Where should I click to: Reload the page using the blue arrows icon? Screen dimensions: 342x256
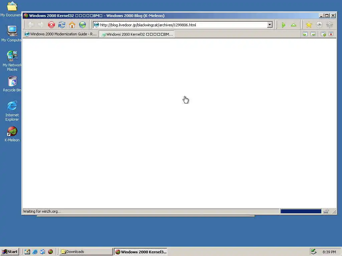coord(62,25)
